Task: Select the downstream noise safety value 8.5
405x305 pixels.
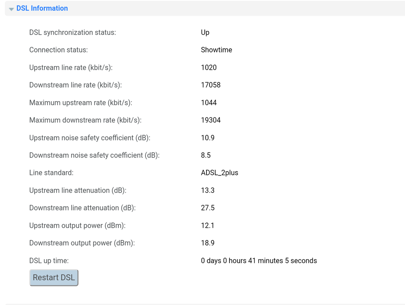Action: (x=206, y=155)
